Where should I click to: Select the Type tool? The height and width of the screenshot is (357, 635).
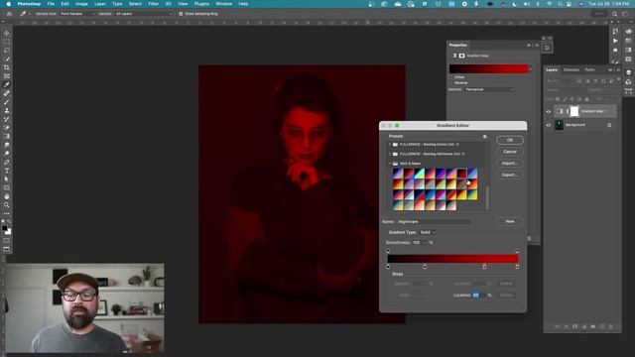(x=7, y=171)
